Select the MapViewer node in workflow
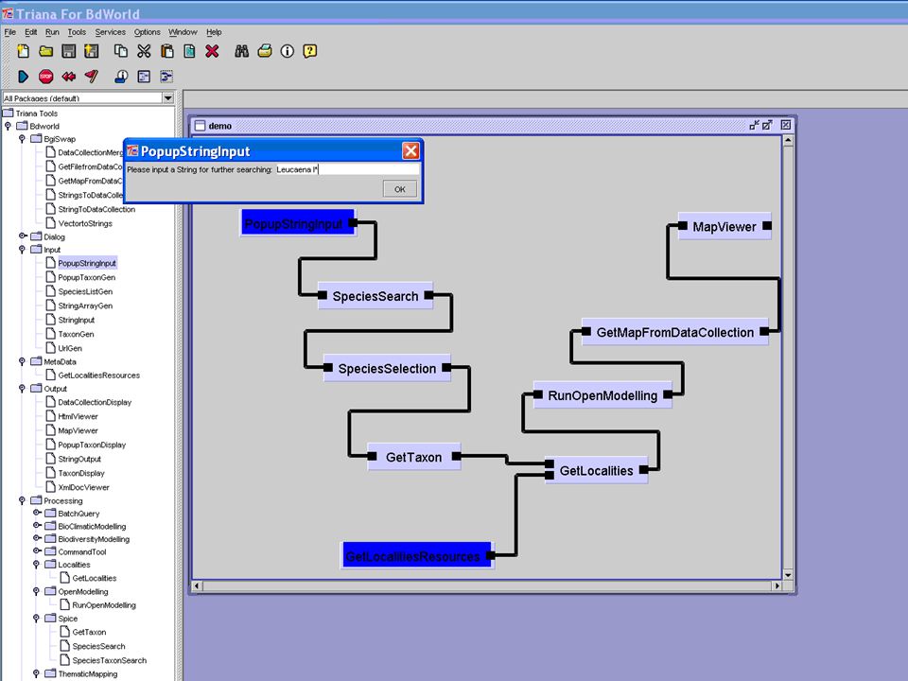 pos(725,226)
